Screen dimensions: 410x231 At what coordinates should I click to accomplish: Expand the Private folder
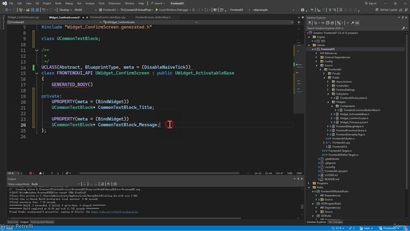324,74
